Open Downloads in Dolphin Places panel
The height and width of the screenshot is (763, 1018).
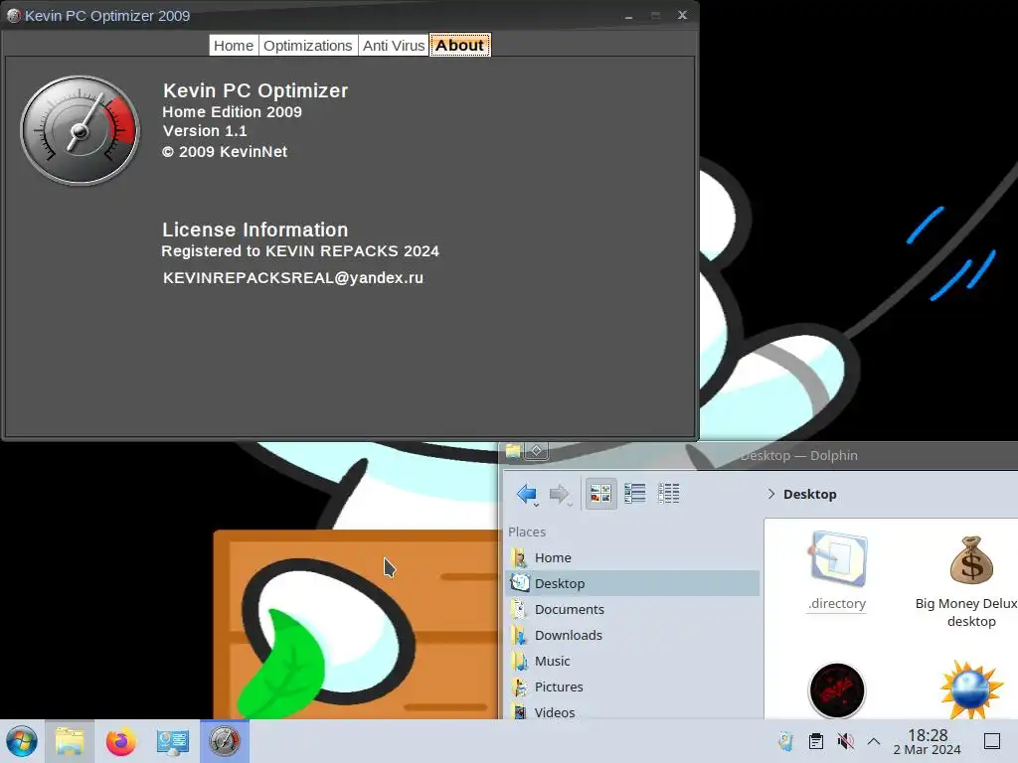point(632,635)
